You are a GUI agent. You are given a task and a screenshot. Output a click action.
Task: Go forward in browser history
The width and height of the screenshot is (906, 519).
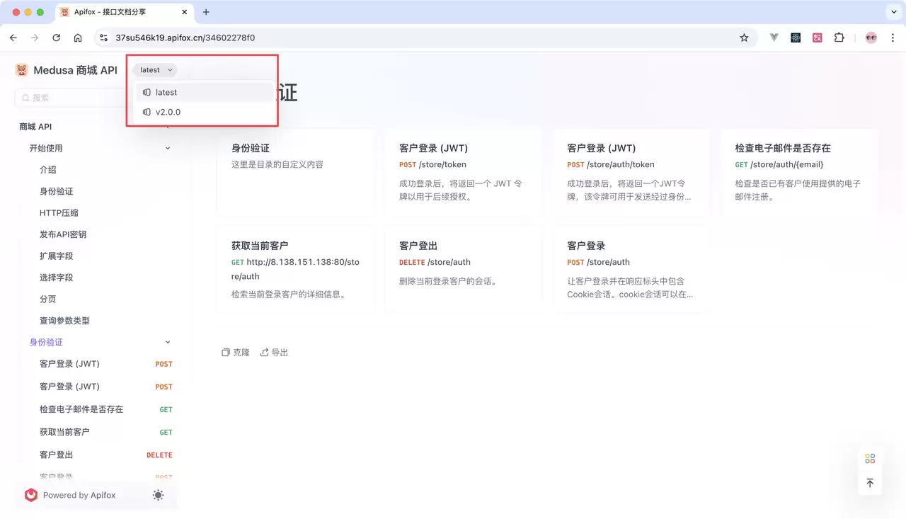35,38
